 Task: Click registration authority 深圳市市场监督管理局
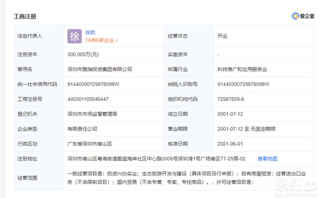point(92,114)
